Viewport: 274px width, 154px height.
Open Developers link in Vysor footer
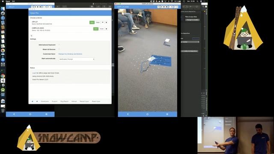pyautogui.click(x=45, y=101)
